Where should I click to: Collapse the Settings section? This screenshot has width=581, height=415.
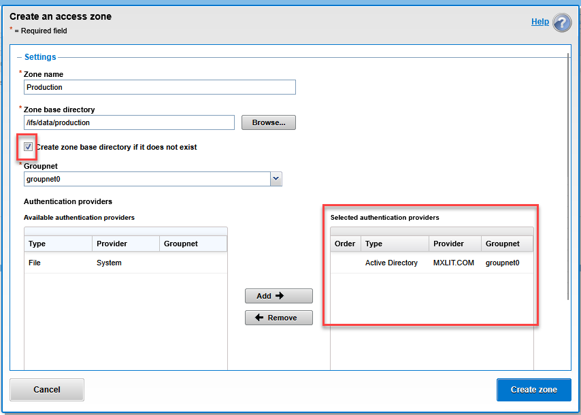[20, 58]
